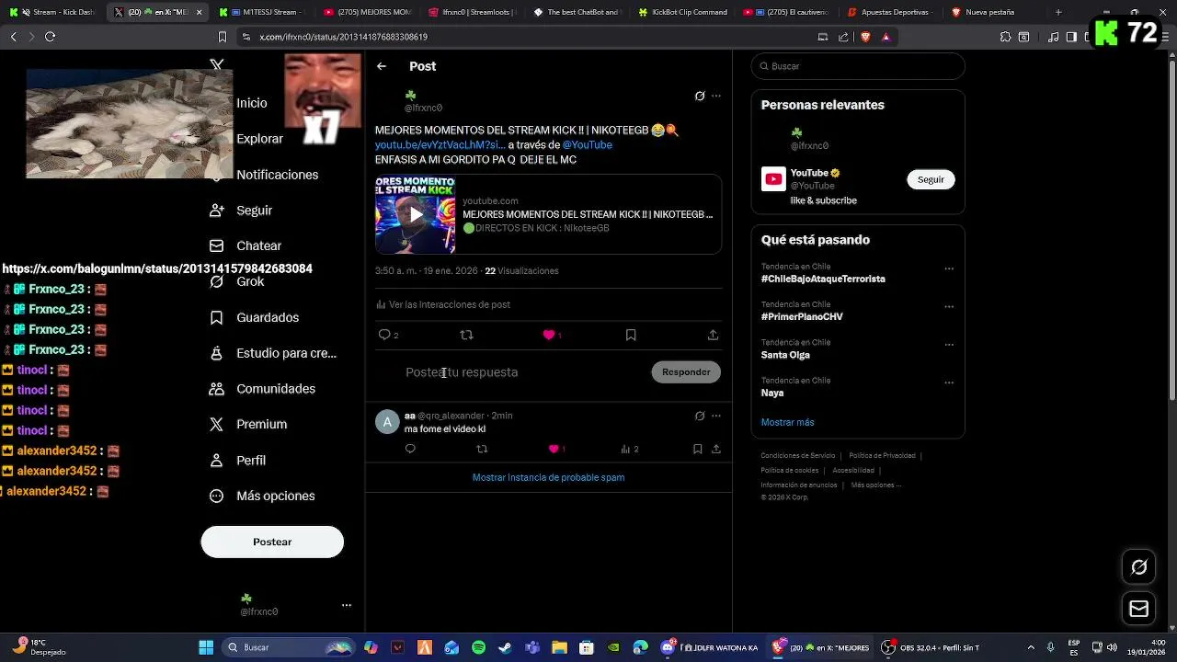Open options for Naya trend
This screenshot has height=662, width=1177.
949,382
